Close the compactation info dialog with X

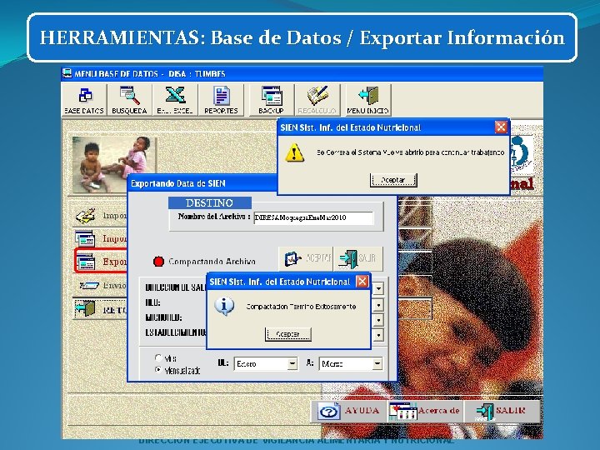pyautogui.click(x=362, y=282)
